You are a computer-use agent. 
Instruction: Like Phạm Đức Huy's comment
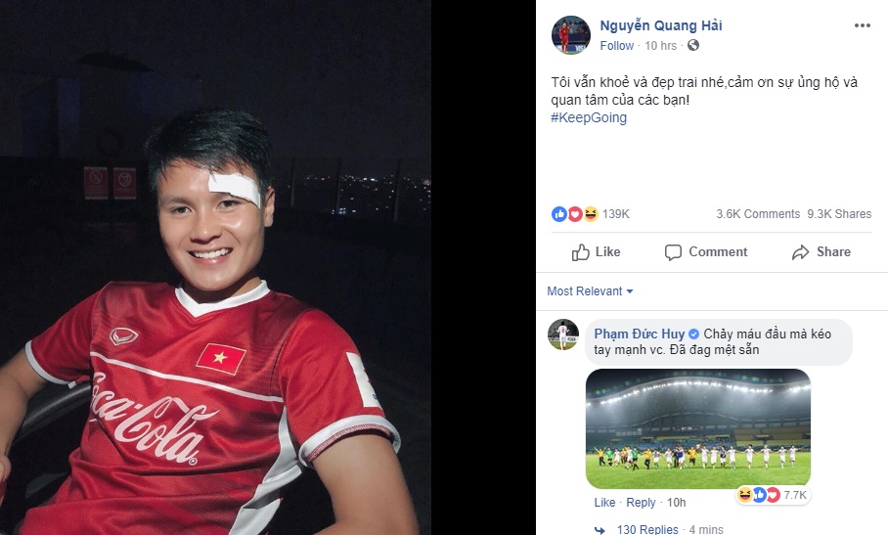(x=604, y=502)
